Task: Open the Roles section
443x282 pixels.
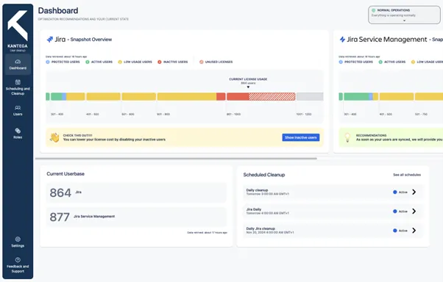Action: [x=18, y=134]
